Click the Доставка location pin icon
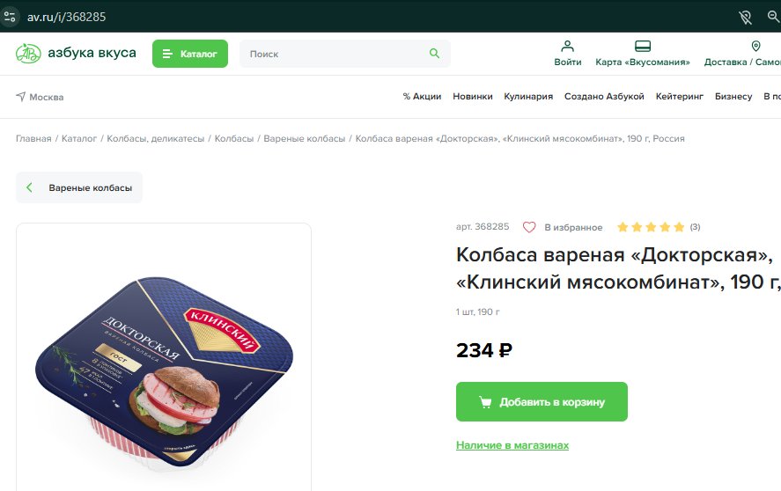This screenshot has width=781, height=491. pyautogui.click(x=755, y=47)
